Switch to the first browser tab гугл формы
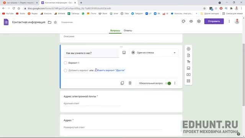 pos(20,3)
